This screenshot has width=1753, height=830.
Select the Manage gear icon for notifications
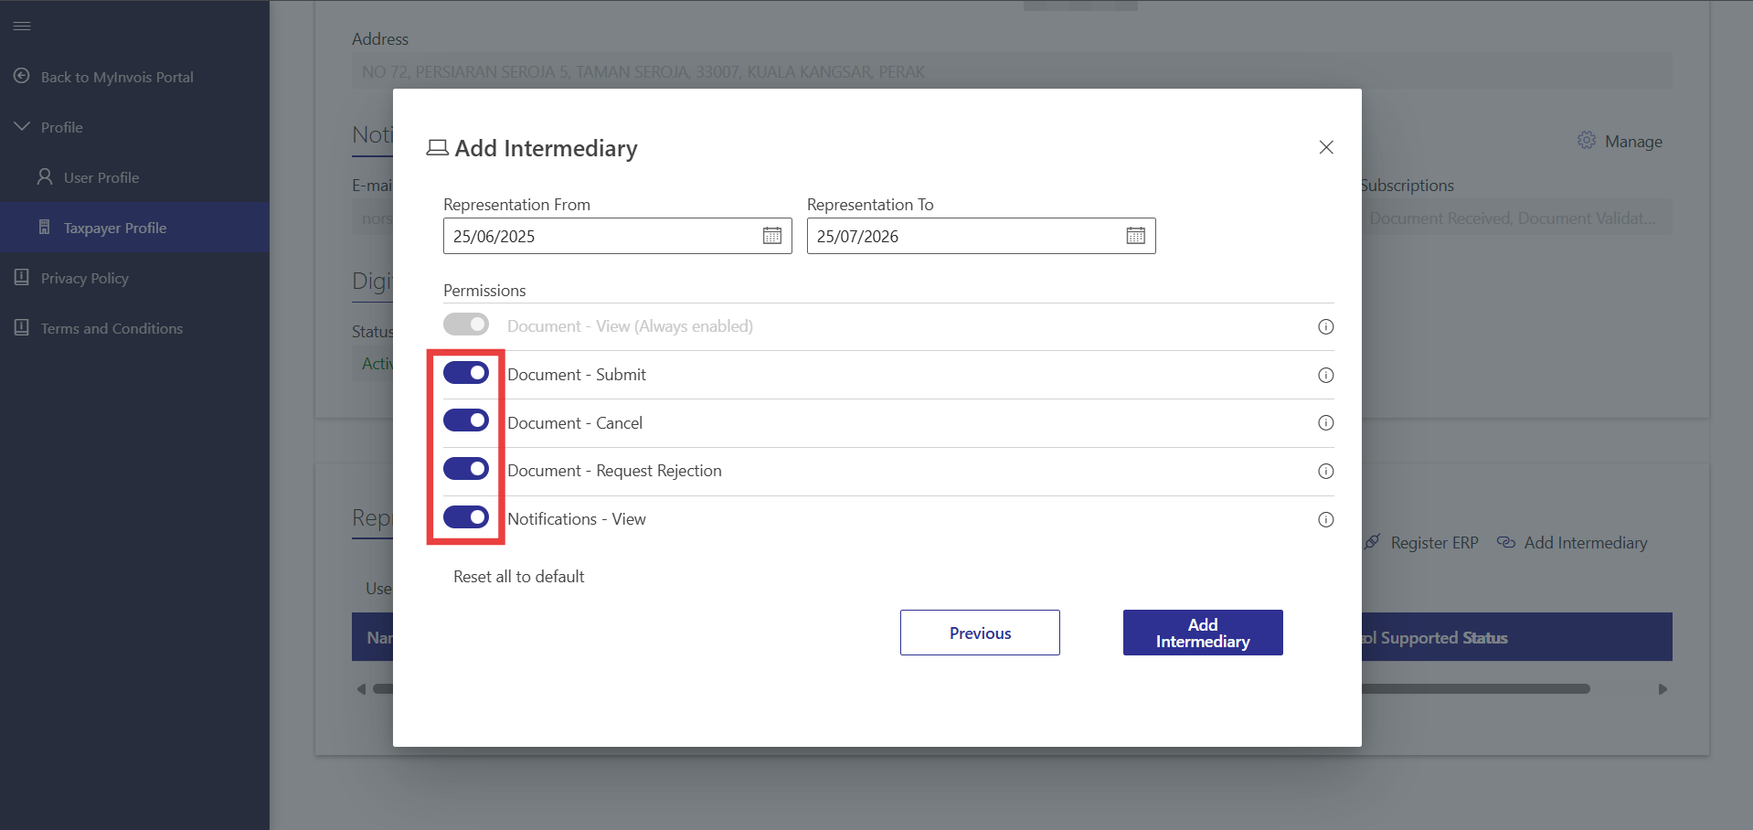[x=1588, y=140]
